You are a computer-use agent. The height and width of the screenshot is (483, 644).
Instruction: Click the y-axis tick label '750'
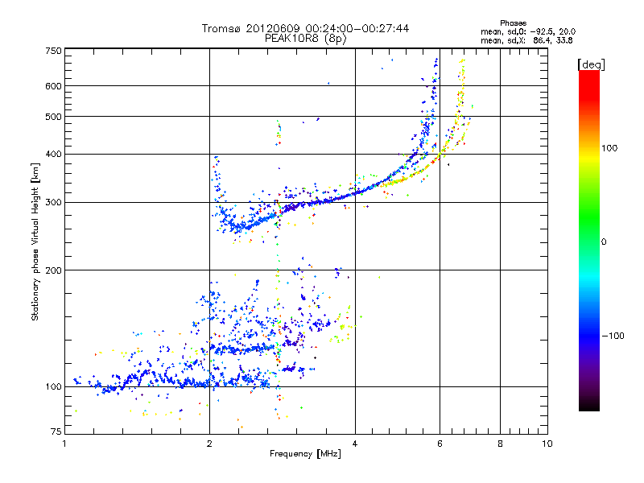54,51
